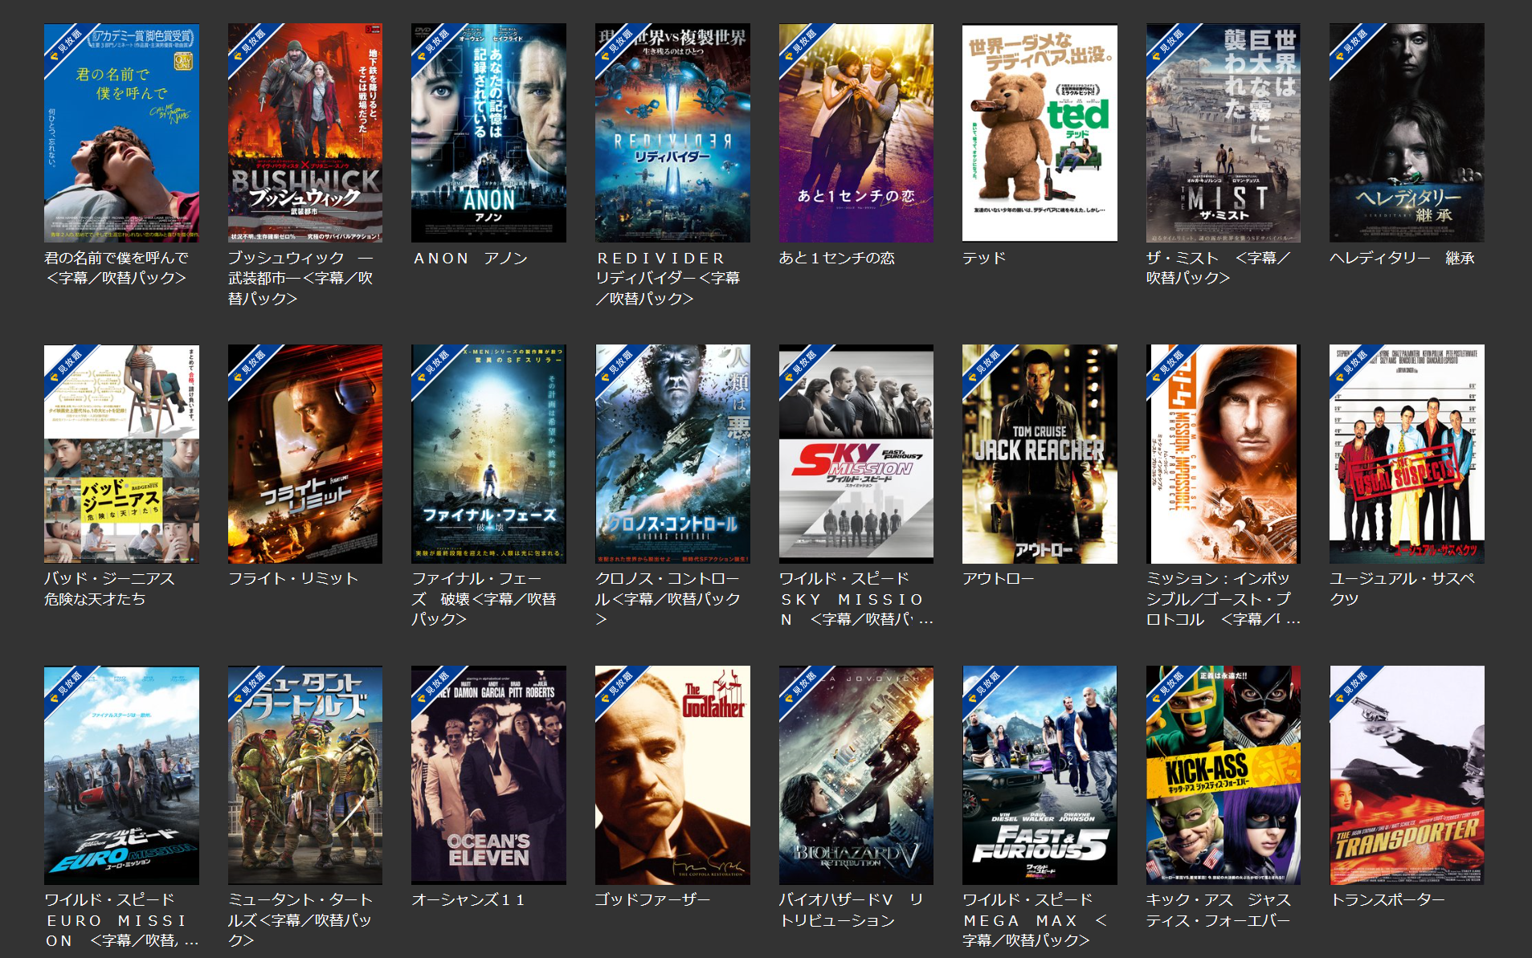Click the title text あと1センチの恋
The height and width of the screenshot is (958, 1532).
[x=836, y=258]
